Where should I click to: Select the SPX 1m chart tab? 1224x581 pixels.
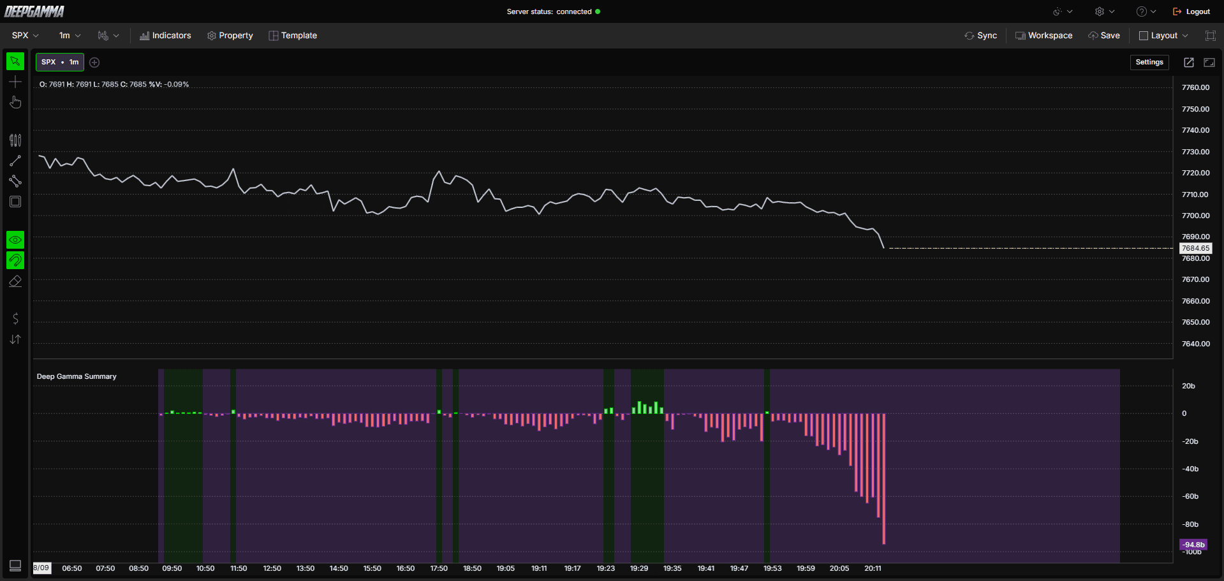60,62
